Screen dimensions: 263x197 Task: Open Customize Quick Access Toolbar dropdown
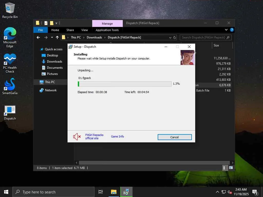coord(56,23)
